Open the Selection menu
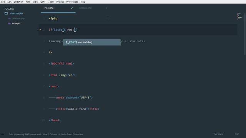Viewport: 246px width, 138px height. coord(18,2)
